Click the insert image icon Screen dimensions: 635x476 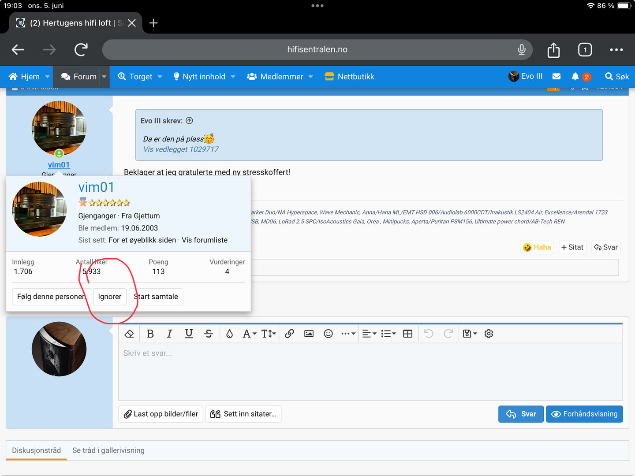coord(309,334)
